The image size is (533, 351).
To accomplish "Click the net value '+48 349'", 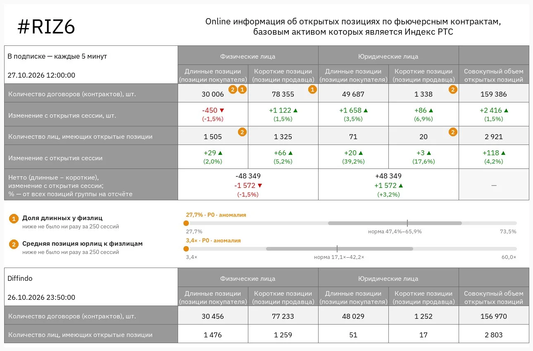I will point(388,176).
